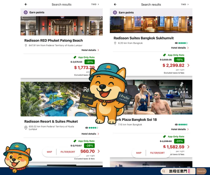Open FILTER/SORT in right panel

157,153
